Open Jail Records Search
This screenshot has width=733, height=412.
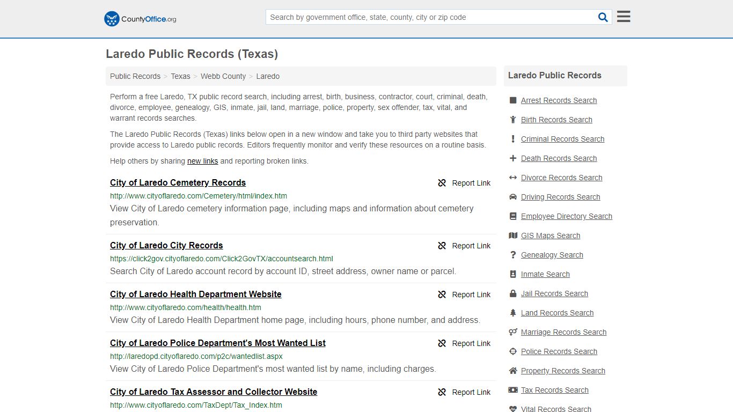[x=554, y=293]
